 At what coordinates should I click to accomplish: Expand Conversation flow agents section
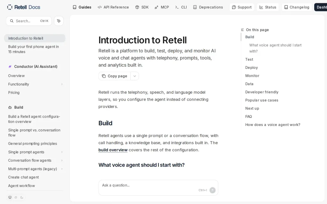(62, 160)
